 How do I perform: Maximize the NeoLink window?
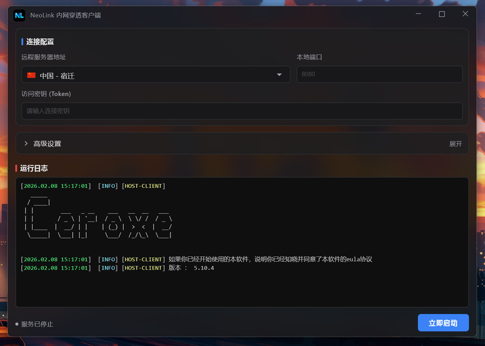(442, 14)
